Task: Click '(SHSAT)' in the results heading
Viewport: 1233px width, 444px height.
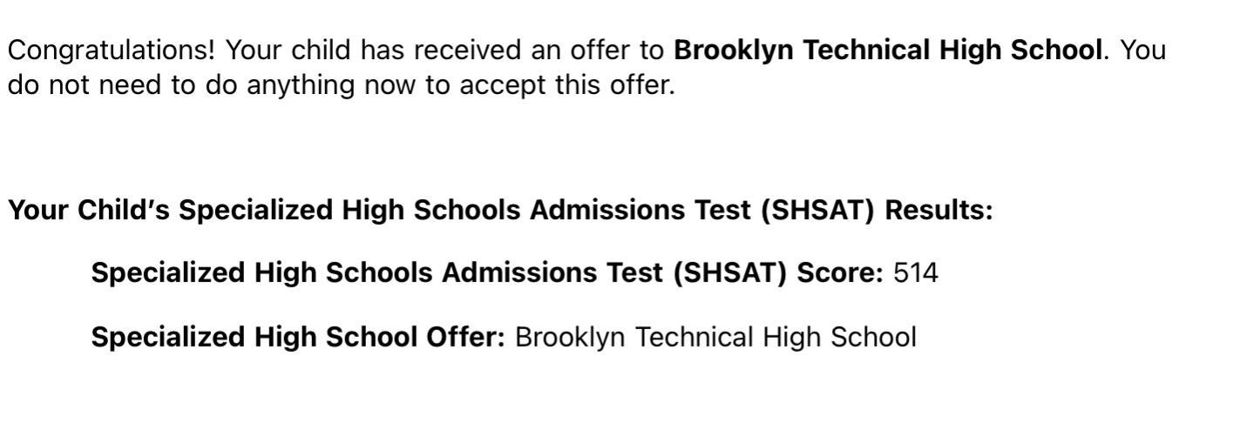Action: pyautogui.click(x=816, y=211)
